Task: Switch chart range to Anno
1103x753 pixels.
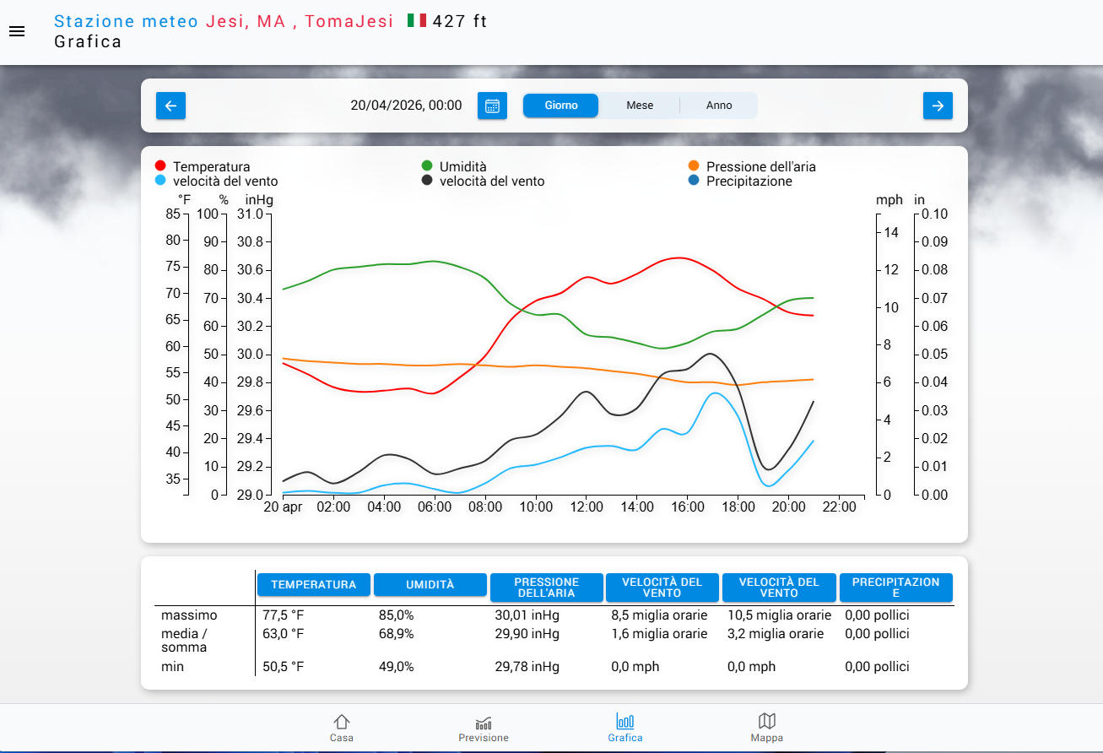Action: (719, 106)
